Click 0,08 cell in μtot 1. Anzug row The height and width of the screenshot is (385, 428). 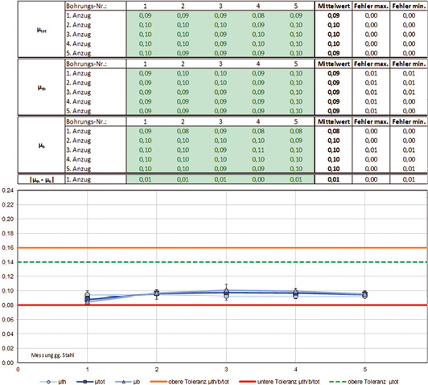tap(258, 15)
